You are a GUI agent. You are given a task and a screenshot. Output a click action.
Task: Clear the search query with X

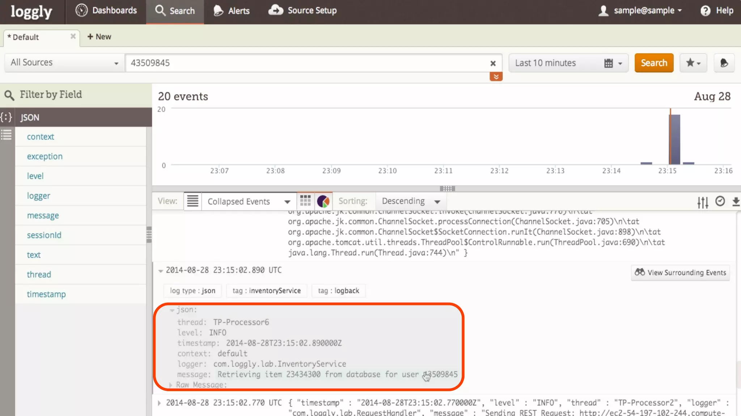click(493, 64)
